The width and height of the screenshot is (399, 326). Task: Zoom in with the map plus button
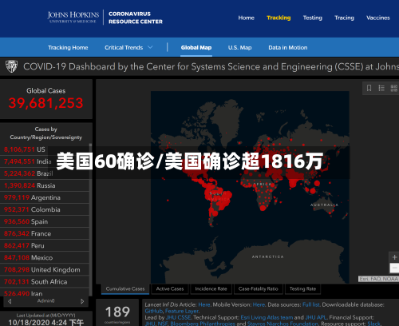[x=394, y=257]
